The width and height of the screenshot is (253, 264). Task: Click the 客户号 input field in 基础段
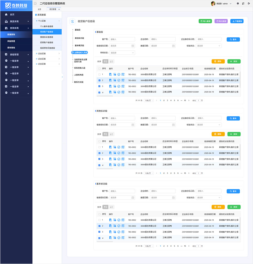[122, 39]
